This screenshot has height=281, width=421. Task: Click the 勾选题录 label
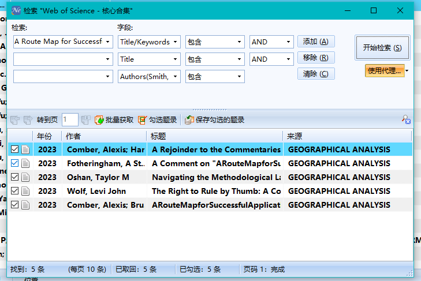pos(163,119)
